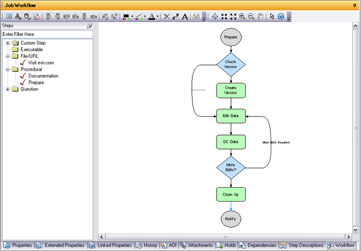Screen dimensions: 361x251
Task: Click the font color swatch 'A'
Action: point(151,16)
